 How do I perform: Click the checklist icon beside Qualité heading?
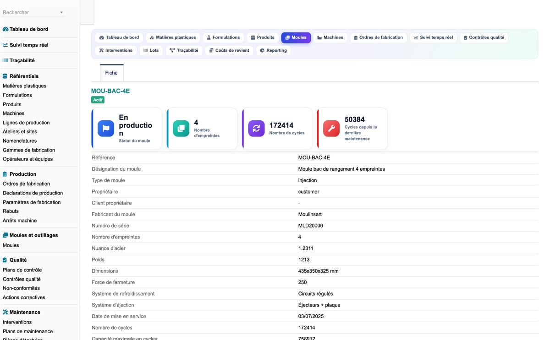coord(5,260)
